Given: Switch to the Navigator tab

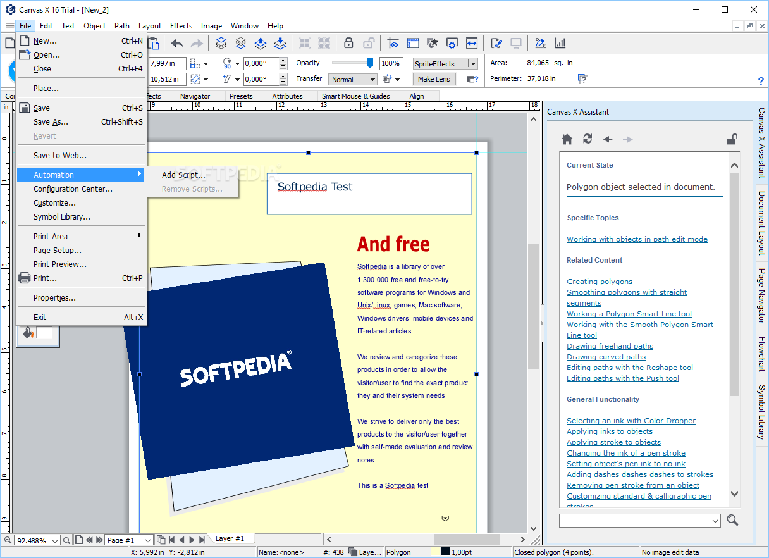Looking at the screenshot, I should [195, 96].
